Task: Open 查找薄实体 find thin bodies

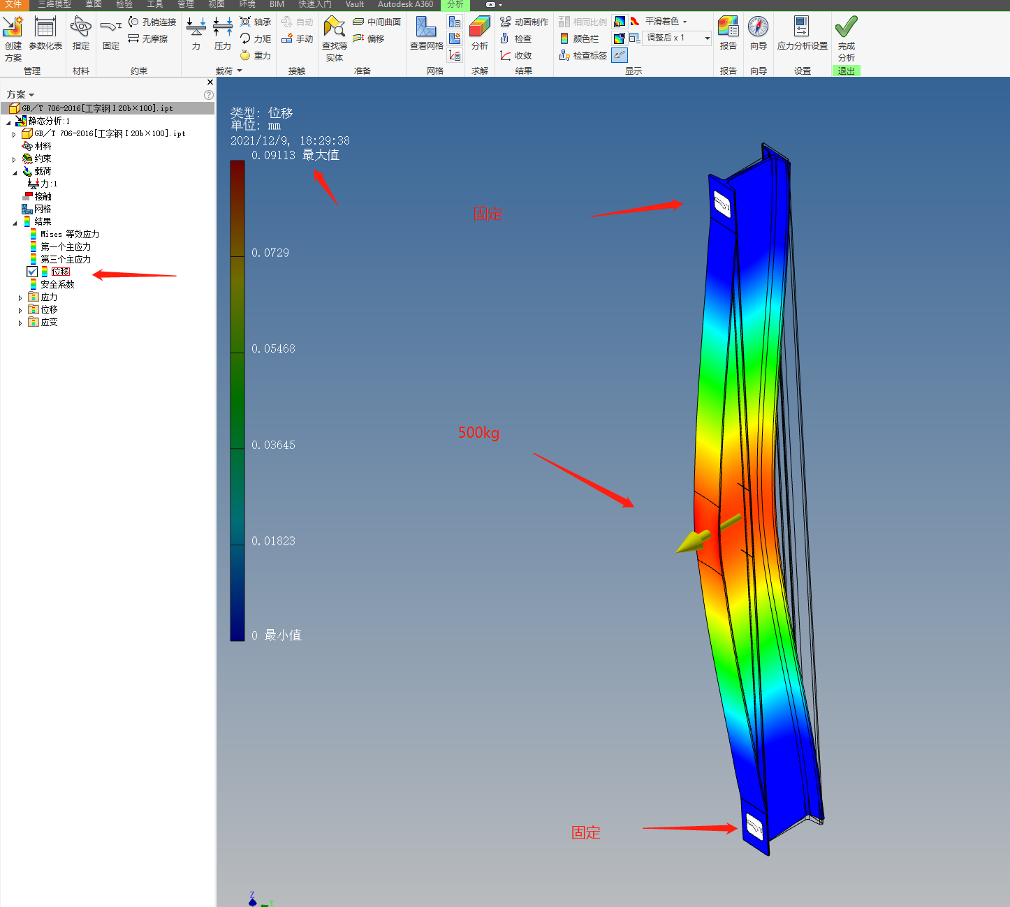Action: (x=335, y=38)
